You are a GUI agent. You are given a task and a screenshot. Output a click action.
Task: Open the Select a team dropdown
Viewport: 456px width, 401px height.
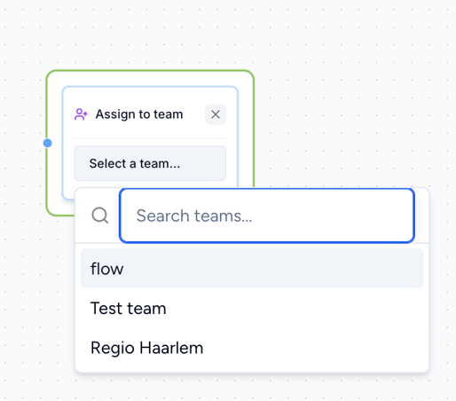pos(150,163)
